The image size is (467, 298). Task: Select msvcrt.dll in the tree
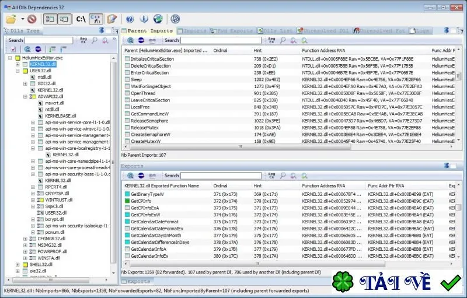[54, 103]
